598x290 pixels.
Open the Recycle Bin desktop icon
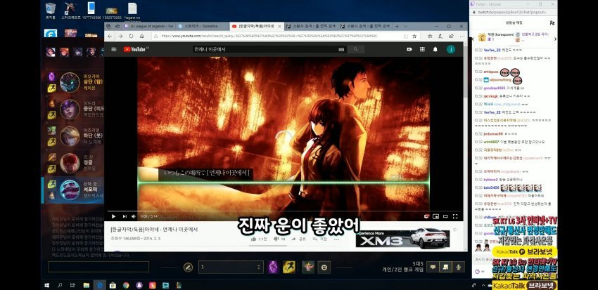[x=51, y=11]
